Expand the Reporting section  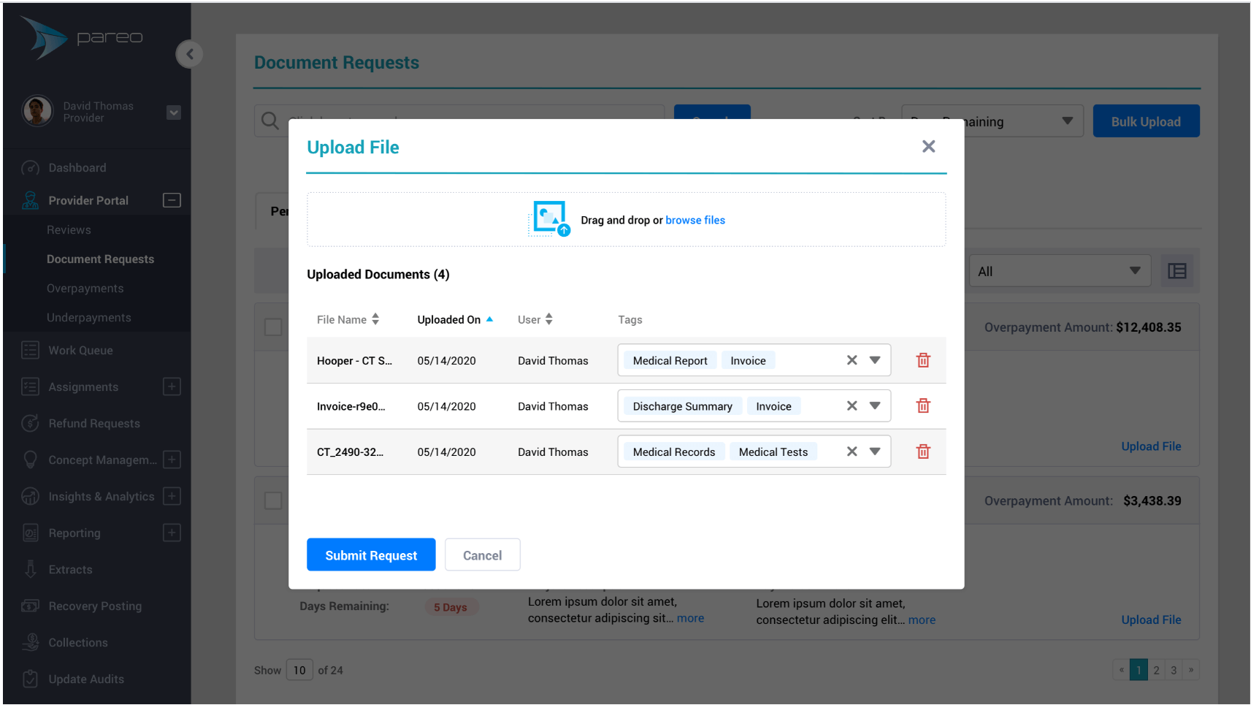172,533
